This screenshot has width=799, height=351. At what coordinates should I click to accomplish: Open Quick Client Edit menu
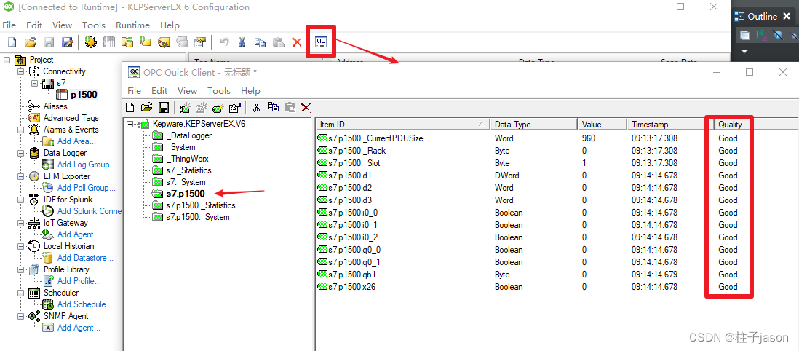click(159, 90)
